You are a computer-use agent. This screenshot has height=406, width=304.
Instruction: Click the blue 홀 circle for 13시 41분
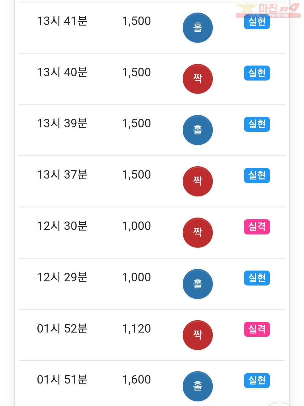198,28
